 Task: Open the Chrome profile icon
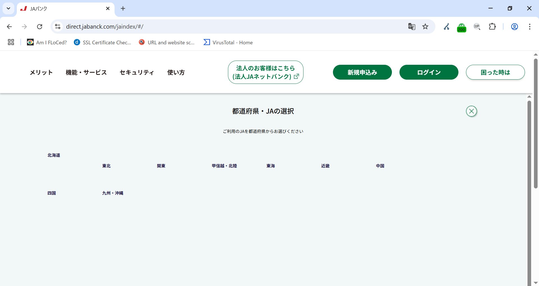514,27
